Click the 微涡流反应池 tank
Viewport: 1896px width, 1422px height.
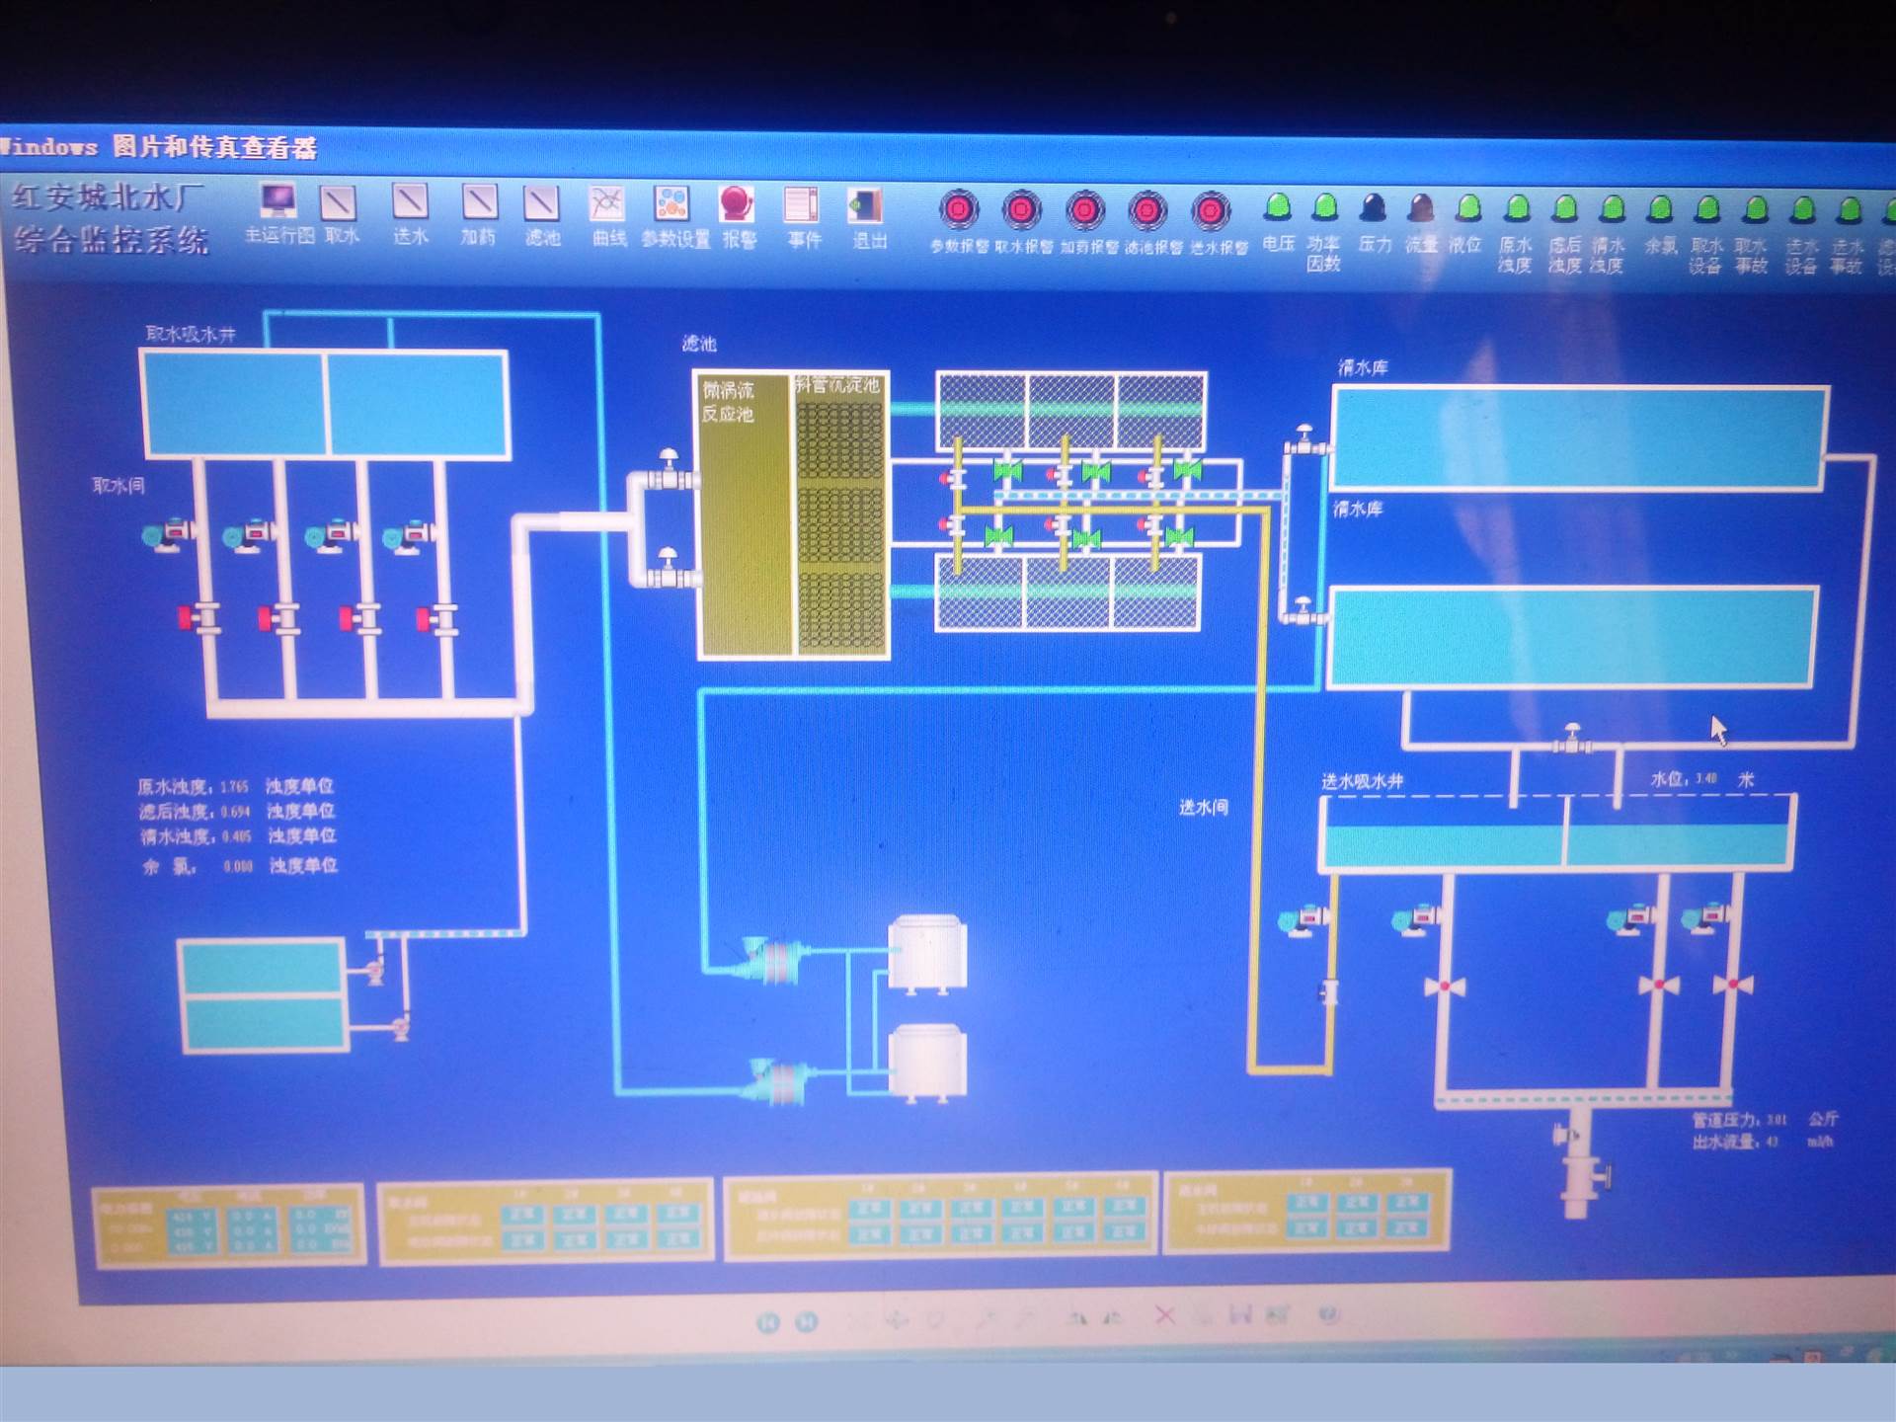tap(745, 514)
